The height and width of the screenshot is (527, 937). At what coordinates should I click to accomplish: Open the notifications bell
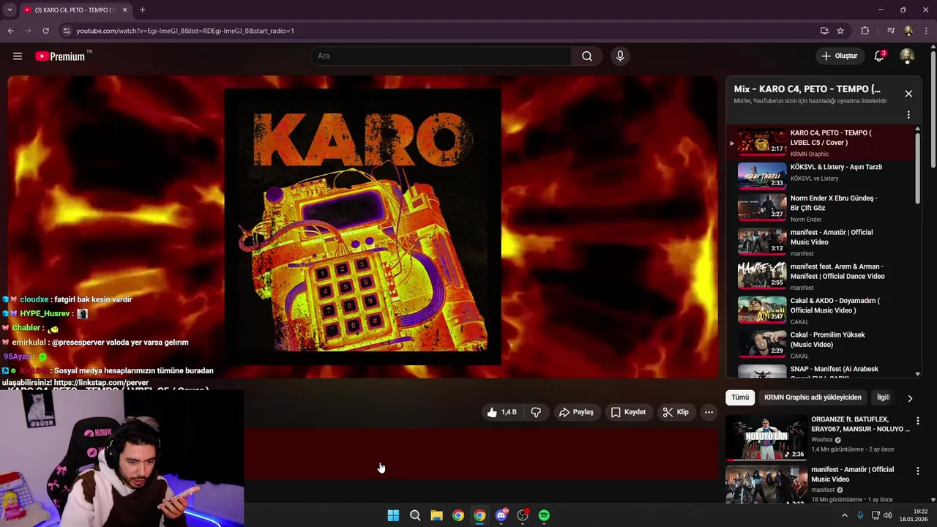coord(879,56)
